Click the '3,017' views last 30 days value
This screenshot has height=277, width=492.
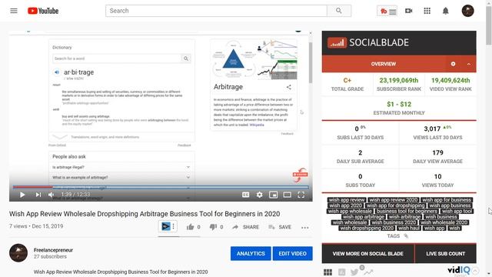coord(432,128)
